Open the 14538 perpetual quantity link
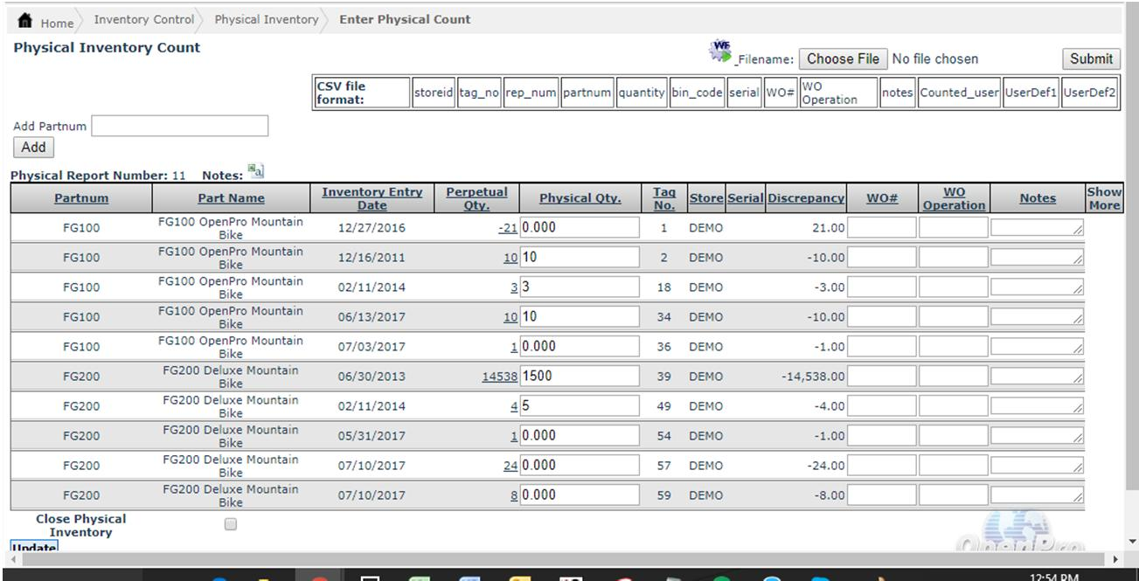 [x=499, y=377]
